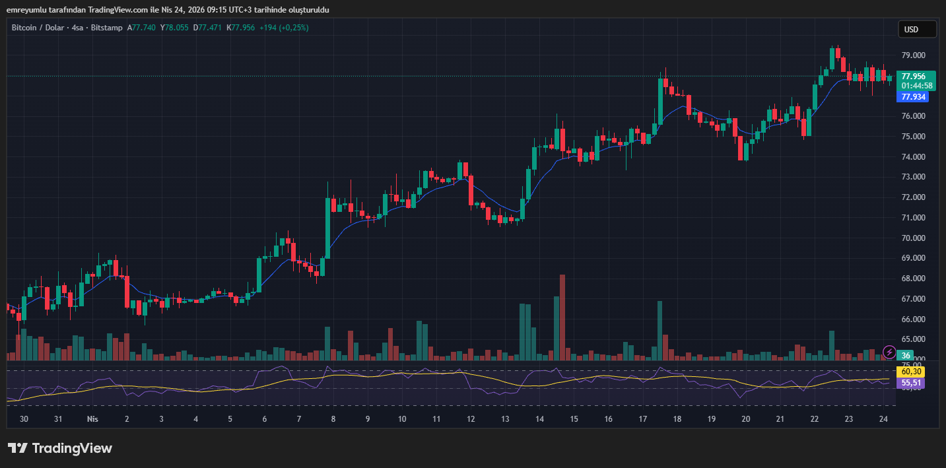This screenshot has height=468, width=946.
Task: Click the candle countdown timer 01:44:58
Action: click(x=913, y=86)
